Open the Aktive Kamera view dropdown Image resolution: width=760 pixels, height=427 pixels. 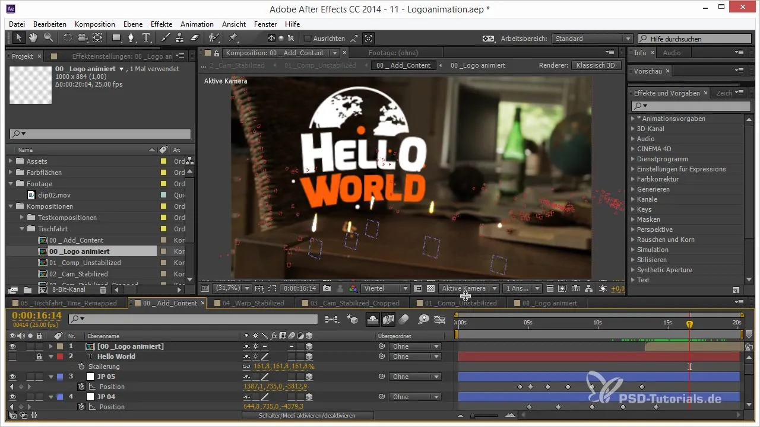[x=468, y=289]
